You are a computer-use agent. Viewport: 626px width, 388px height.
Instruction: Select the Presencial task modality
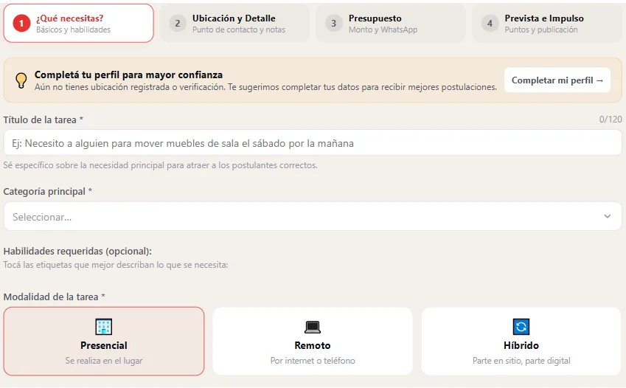tap(104, 342)
